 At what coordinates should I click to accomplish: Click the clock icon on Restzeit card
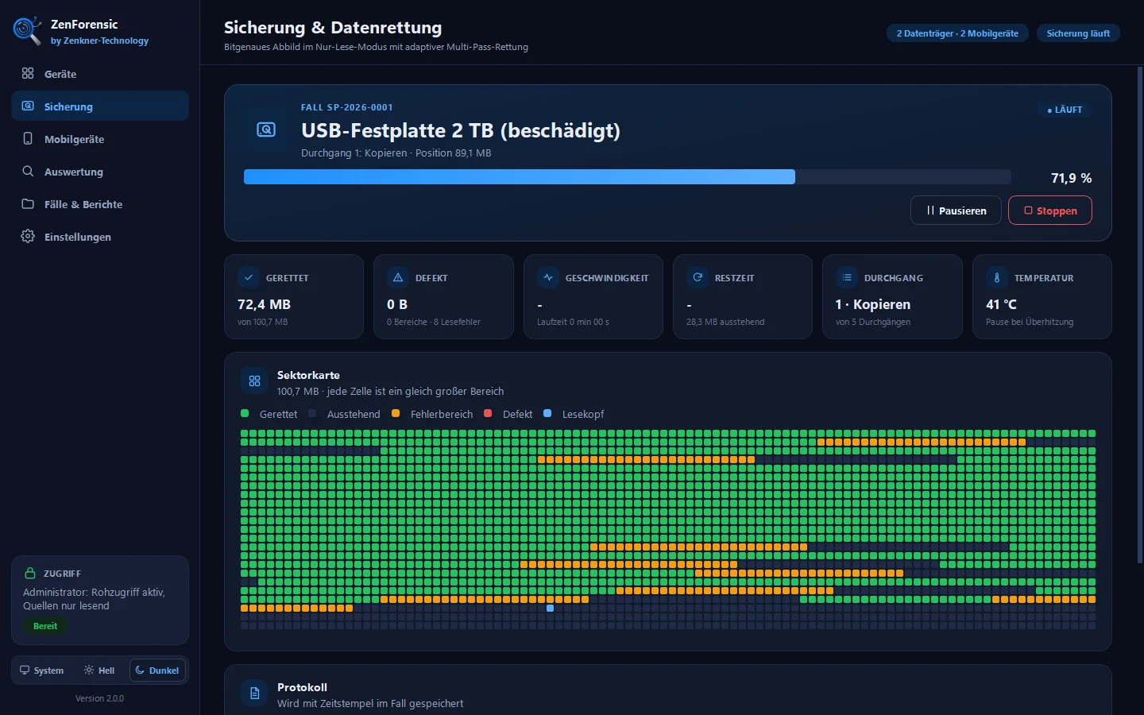pos(698,277)
